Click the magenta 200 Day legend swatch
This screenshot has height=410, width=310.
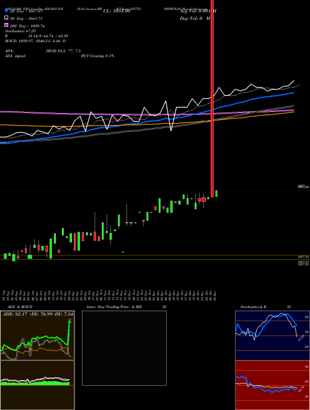coord(6,25)
